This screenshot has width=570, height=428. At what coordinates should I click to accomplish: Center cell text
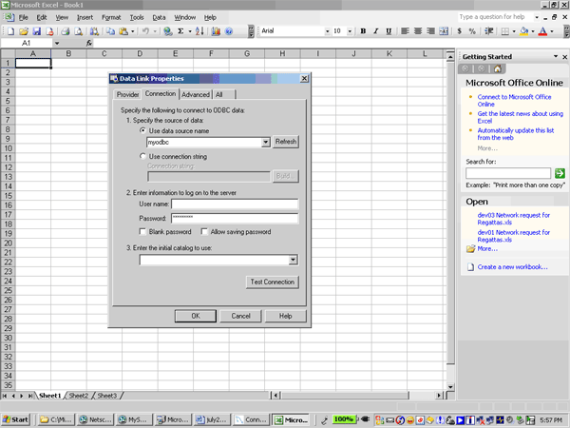pyautogui.click(x=418, y=31)
